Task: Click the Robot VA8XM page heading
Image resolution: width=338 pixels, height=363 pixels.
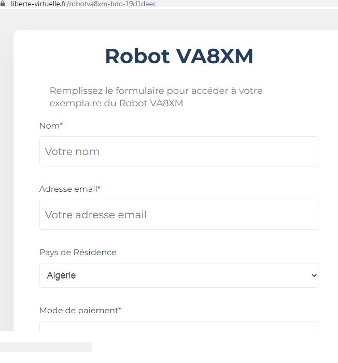Action: [x=179, y=56]
